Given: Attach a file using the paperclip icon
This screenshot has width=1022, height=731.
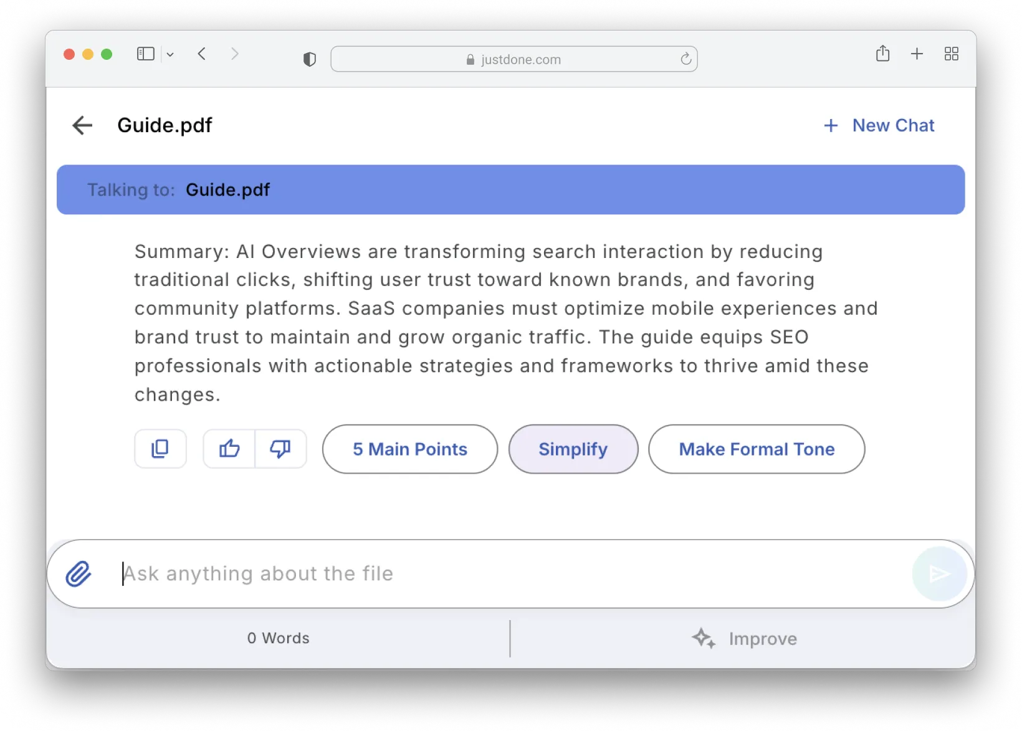Looking at the screenshot, I should tap(79, 574).
